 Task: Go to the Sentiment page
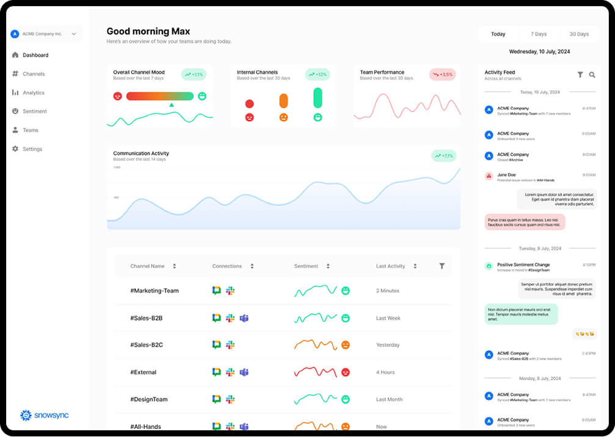35,112
